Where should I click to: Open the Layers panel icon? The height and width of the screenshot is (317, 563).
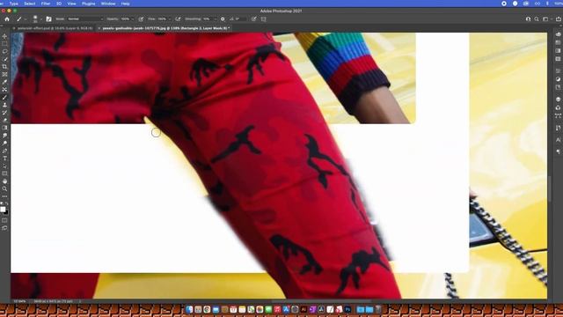tap(558, 100)
